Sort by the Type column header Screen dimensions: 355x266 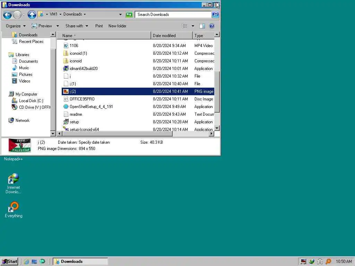(x=203, y=36)
